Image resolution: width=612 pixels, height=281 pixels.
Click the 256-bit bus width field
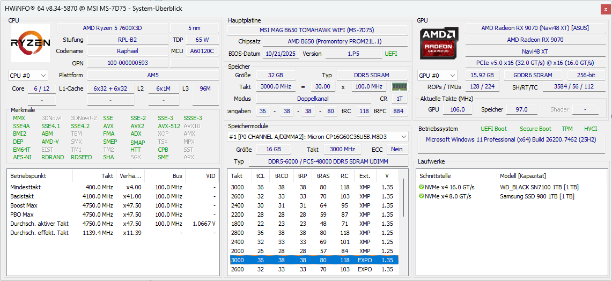pyautogui.click(x=586, y=75)
